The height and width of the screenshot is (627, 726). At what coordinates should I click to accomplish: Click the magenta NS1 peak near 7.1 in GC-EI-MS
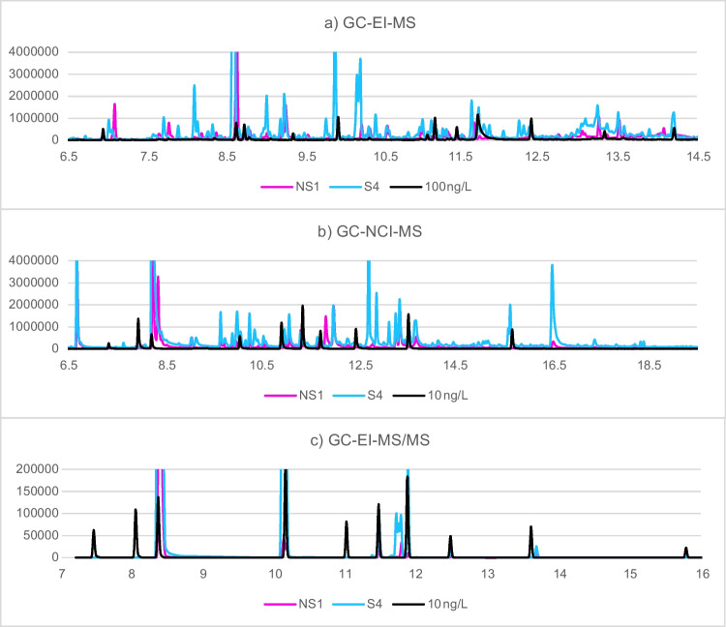coord(114,120)
